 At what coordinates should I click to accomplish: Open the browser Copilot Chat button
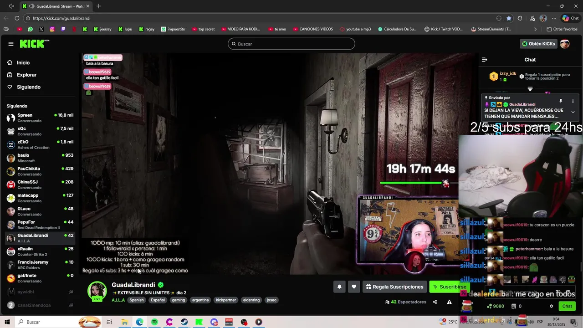click(x=570, y=18)
